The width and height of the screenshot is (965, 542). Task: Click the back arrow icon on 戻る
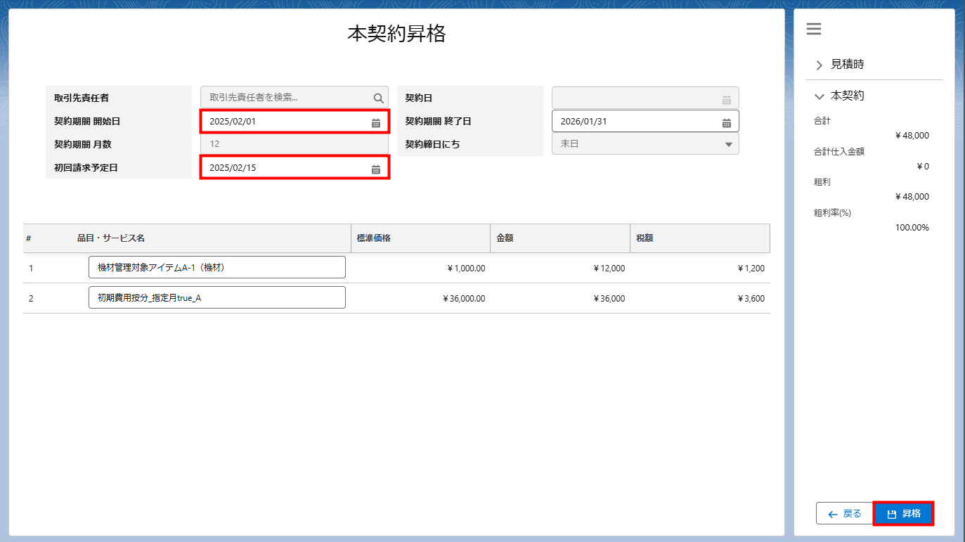pyautogui.click(x=832, y=513)
